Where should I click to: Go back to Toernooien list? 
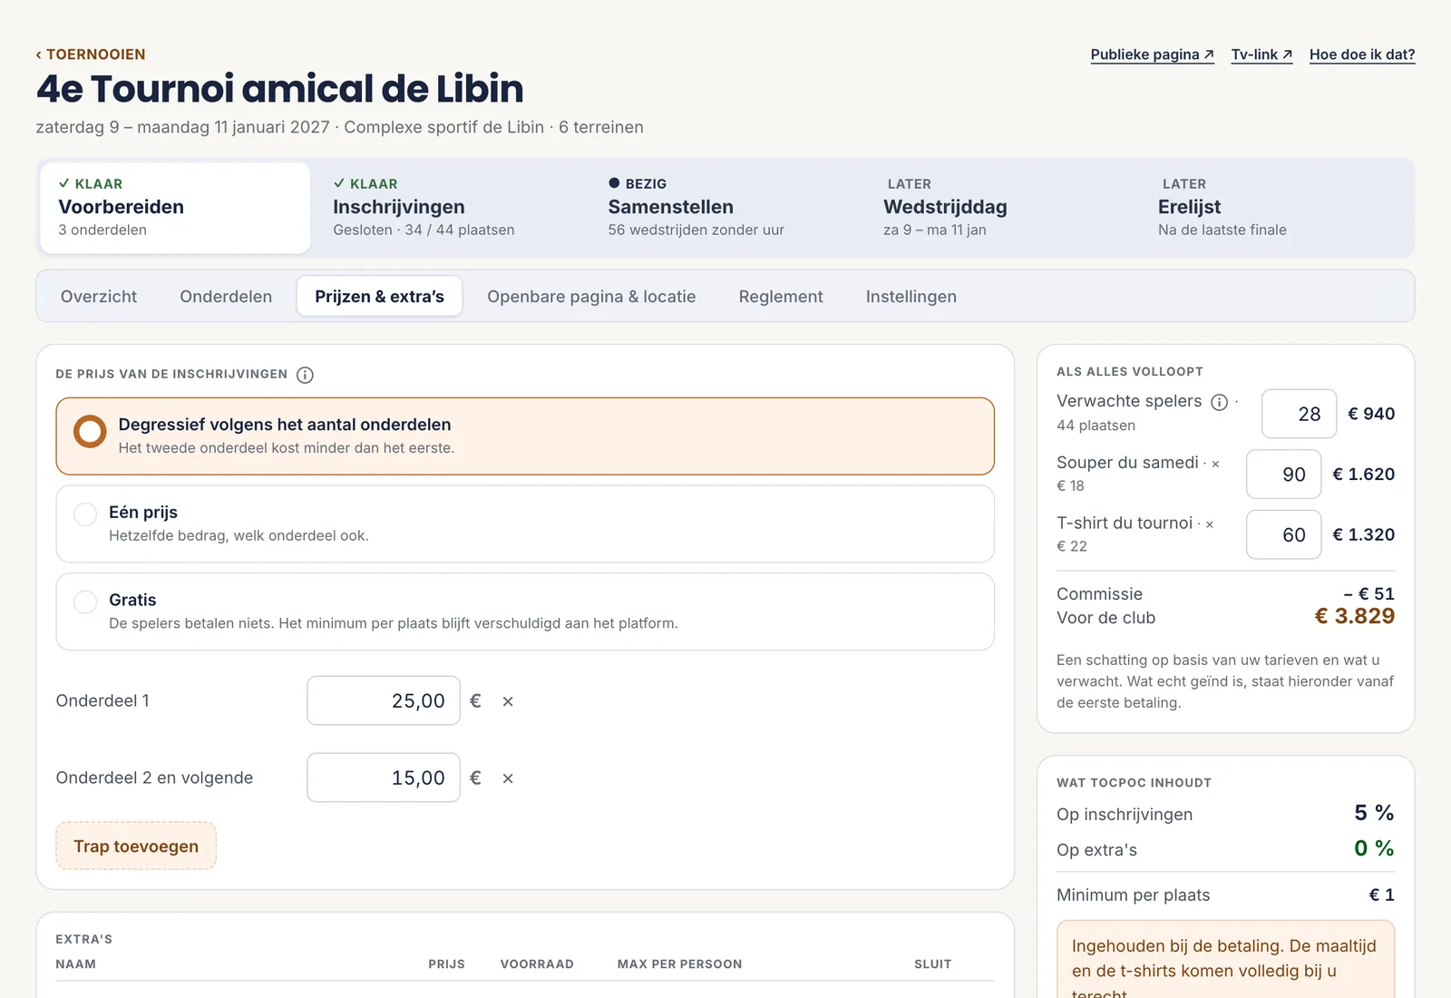click(x=91, y=54)
